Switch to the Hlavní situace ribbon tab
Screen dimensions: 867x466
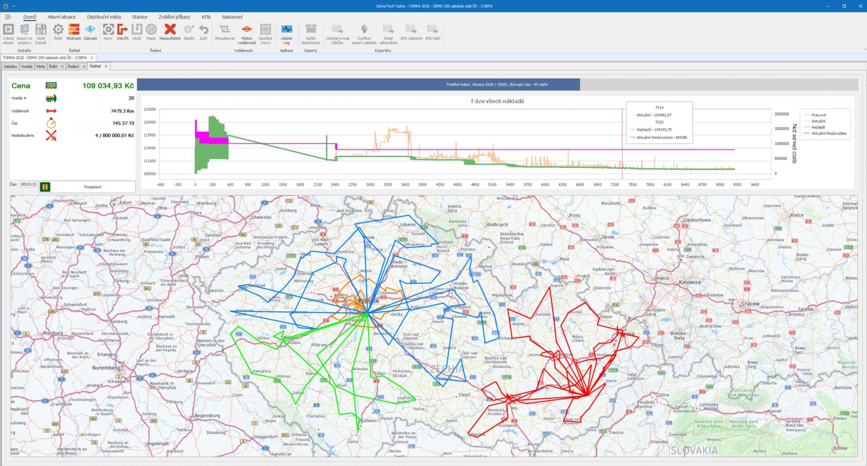[62, 17]
